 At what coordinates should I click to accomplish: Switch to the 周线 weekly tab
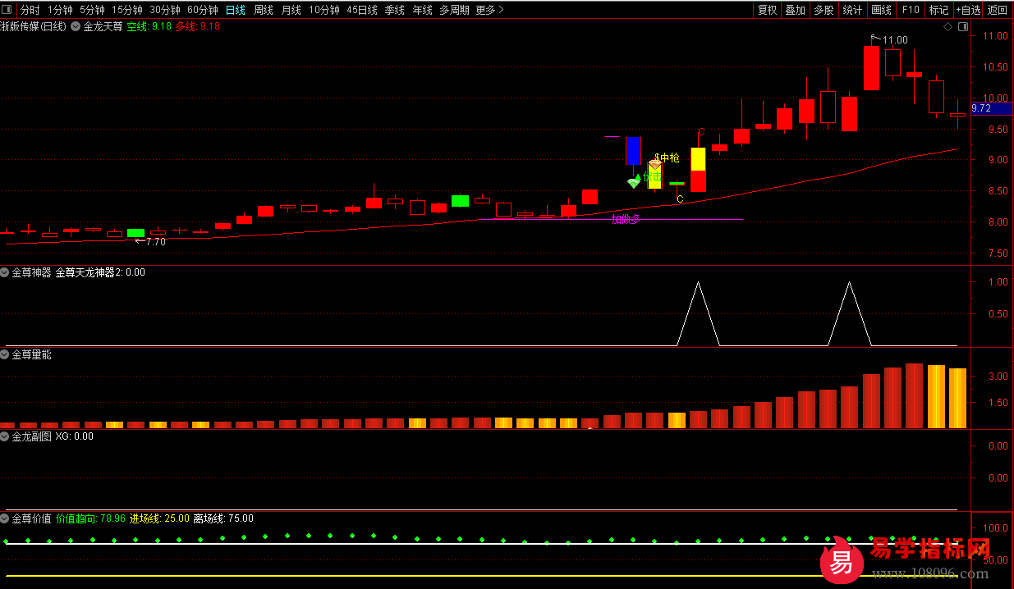(x=264, y=10)
